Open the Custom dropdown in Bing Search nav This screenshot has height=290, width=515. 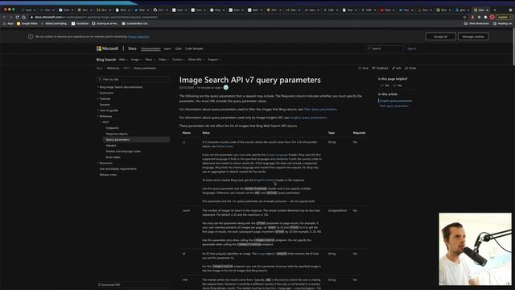click(178, 60)
